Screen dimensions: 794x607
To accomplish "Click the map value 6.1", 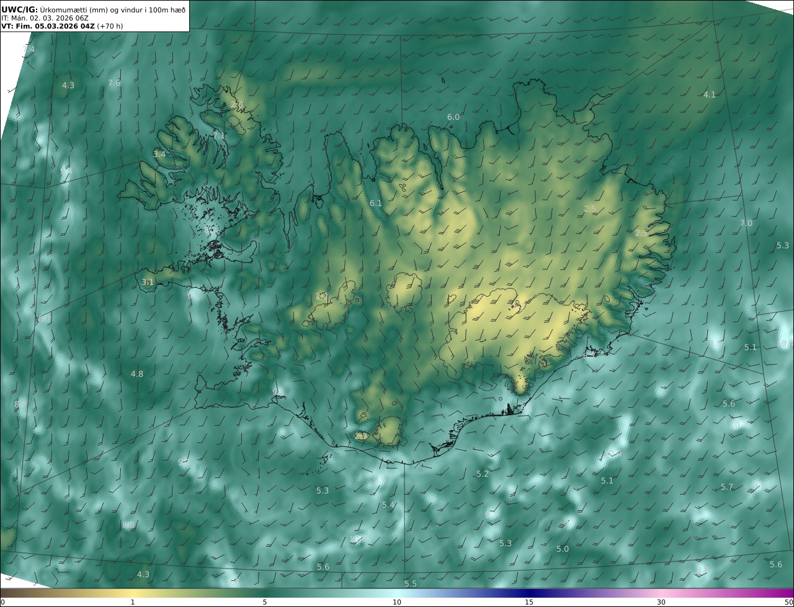I will [x=376, y=203].
